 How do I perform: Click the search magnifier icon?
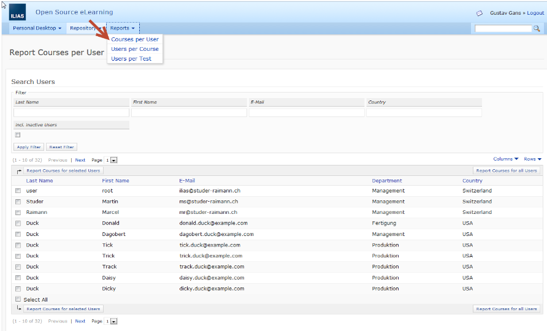[x=537, y=29]
